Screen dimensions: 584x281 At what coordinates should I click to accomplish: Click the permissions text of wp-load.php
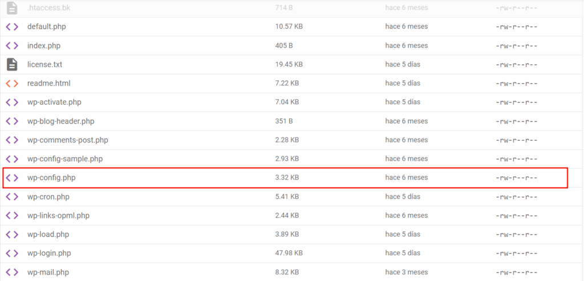[x=517, y=234]
